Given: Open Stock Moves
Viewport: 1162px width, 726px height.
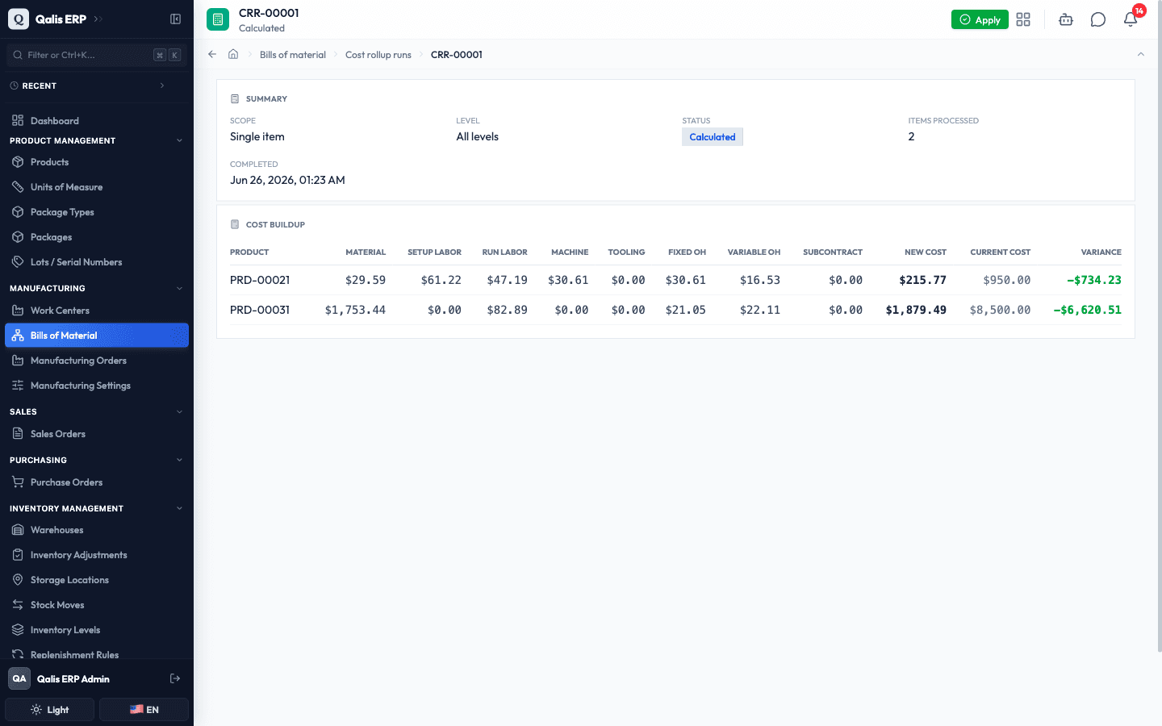Looking at the screenshot, I should (x=97, y=605).
